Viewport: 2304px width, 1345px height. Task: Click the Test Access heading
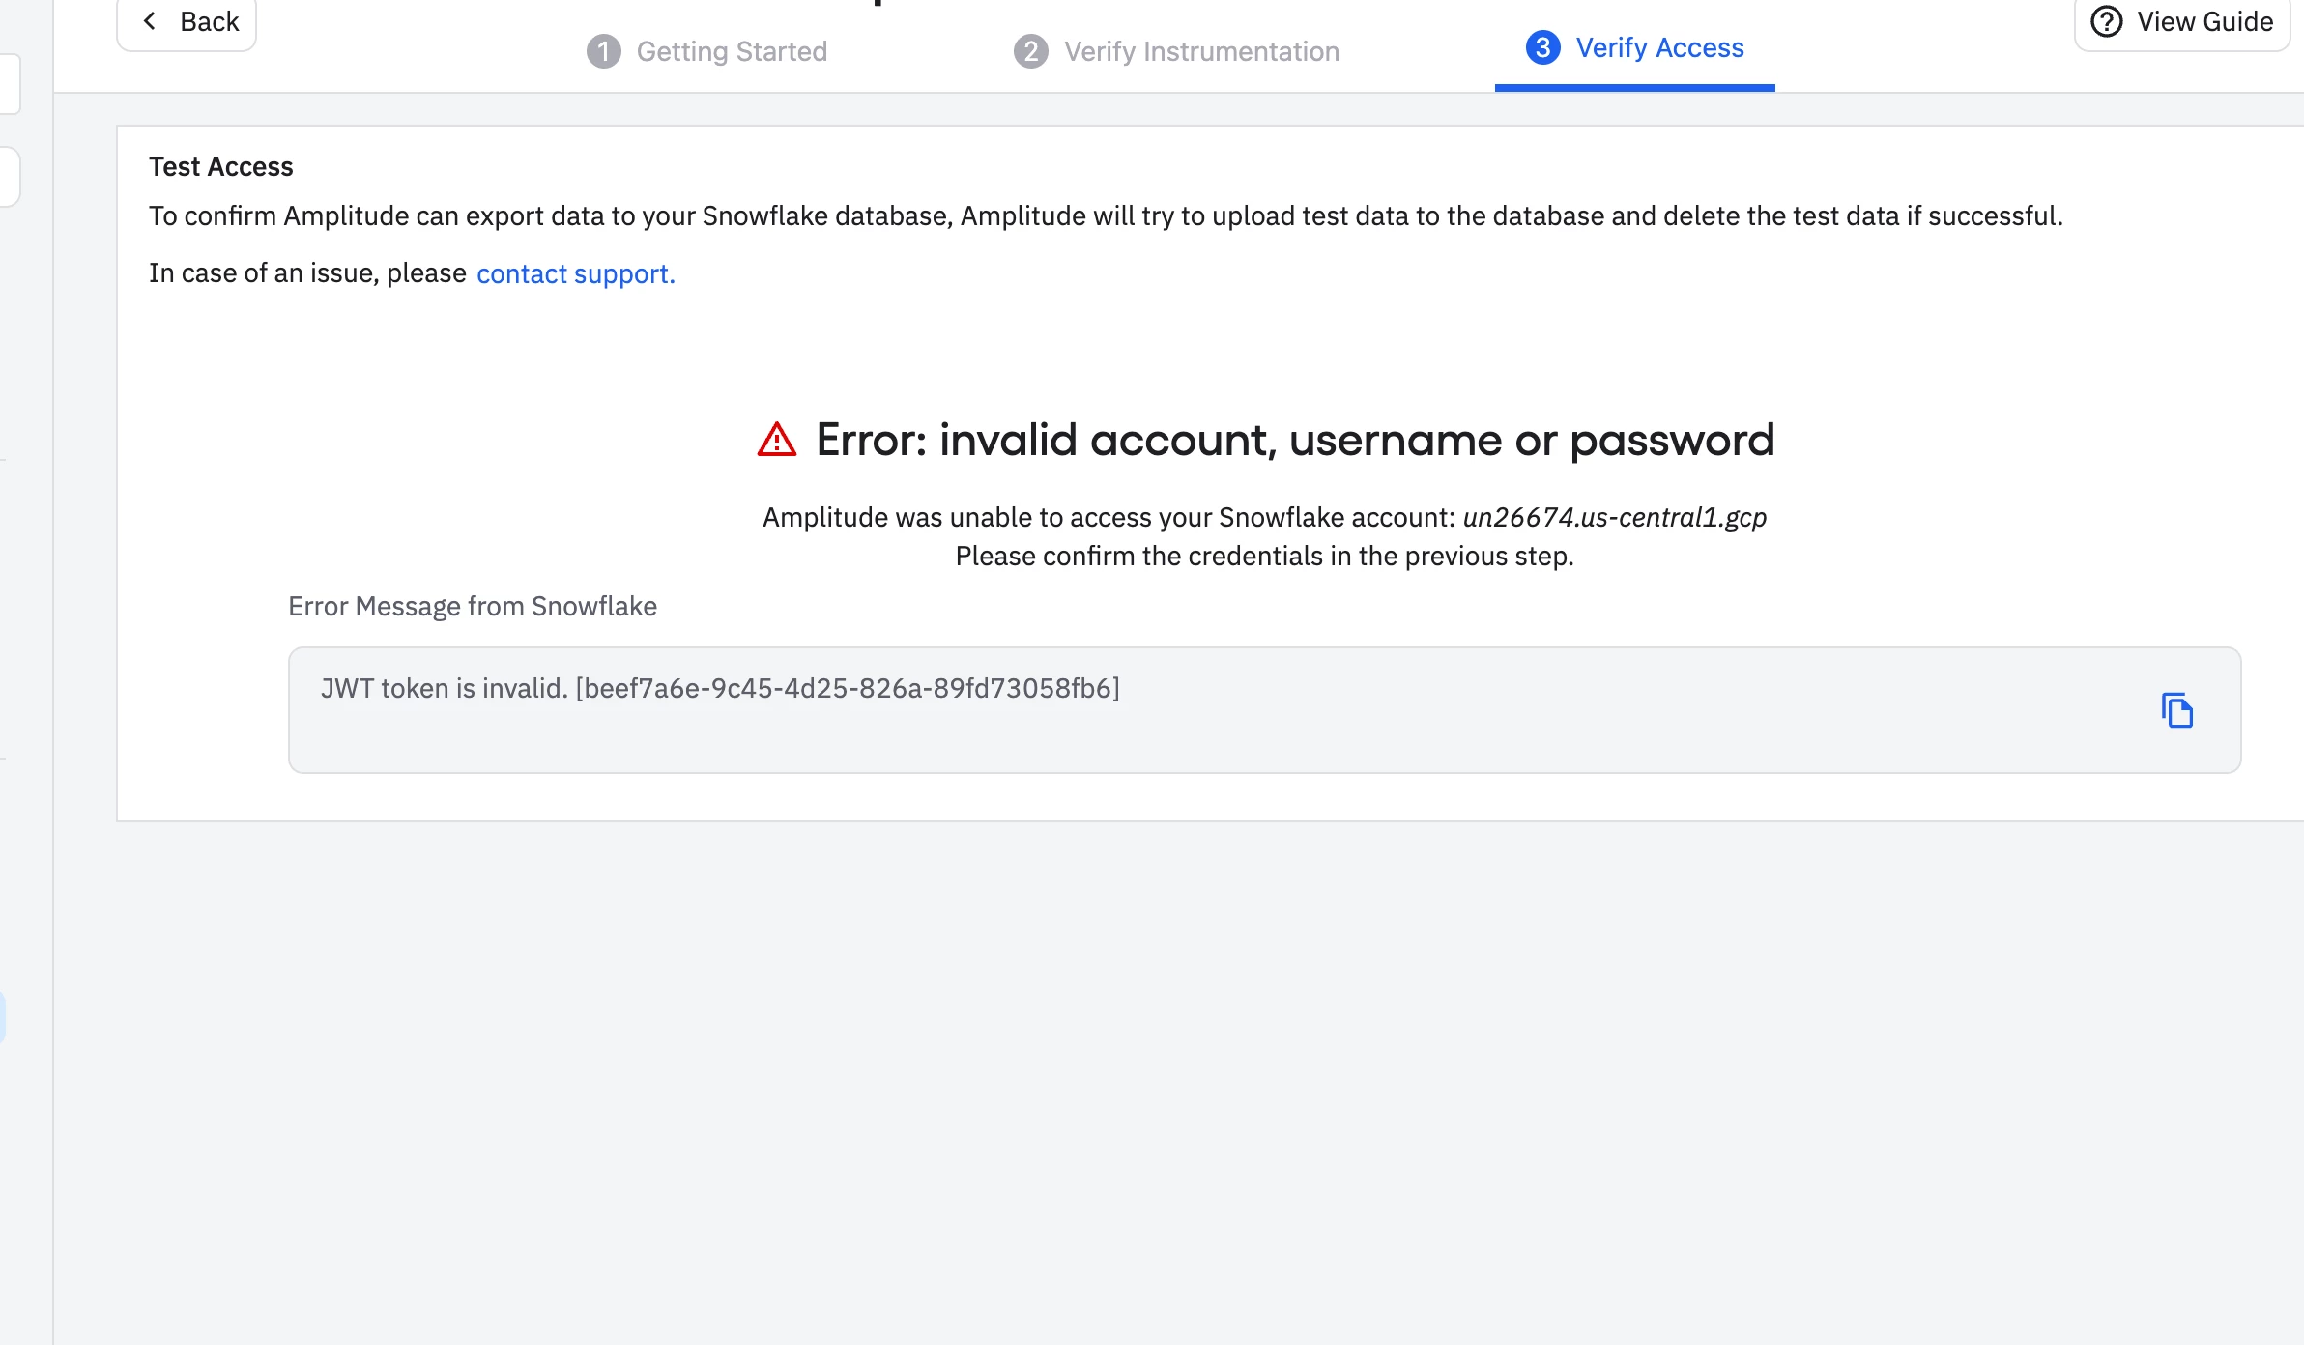[x=221, y=166]
